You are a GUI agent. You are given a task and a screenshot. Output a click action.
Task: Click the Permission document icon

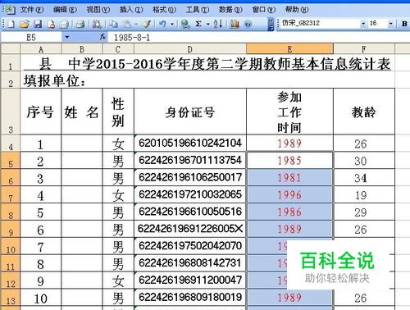pyautogui.click(x=51, y=24)
